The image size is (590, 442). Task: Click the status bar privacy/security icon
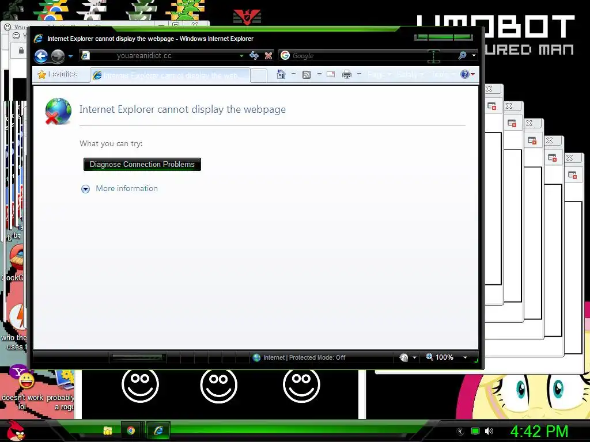403,357
